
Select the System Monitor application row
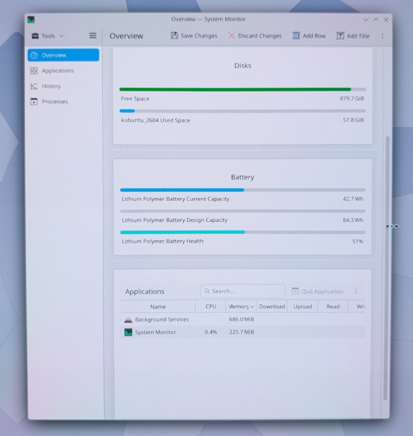tap(242, 332)
